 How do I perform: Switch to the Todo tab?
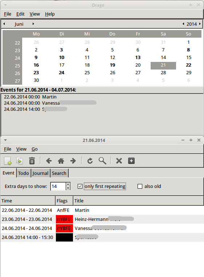[x=24, y=173]
